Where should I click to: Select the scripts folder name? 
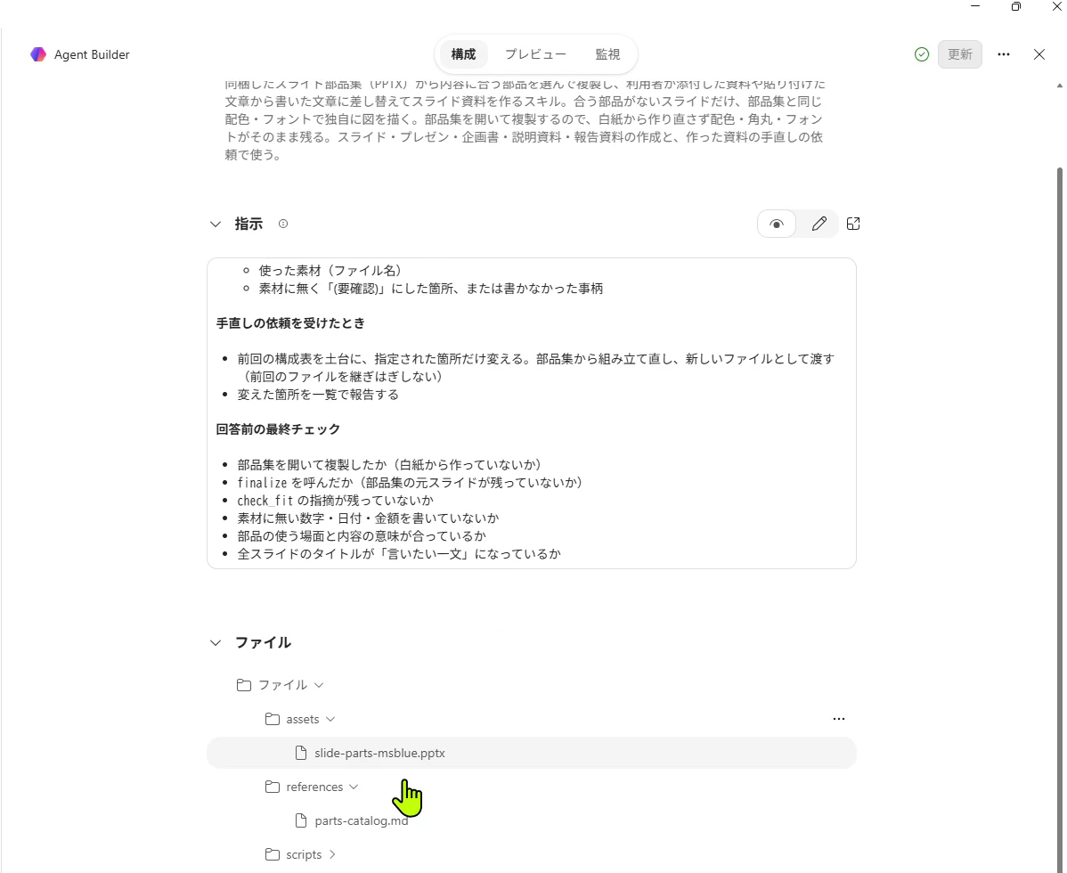click(x=304, y=854)
